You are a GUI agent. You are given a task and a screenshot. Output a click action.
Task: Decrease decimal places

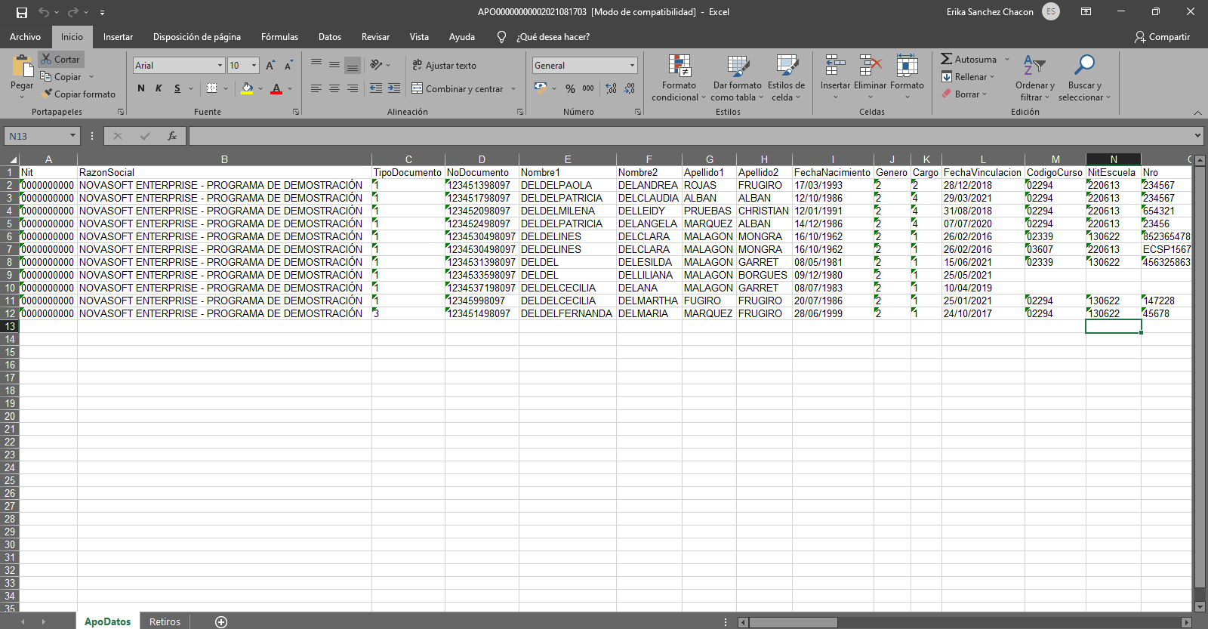(x=630, y=88)
